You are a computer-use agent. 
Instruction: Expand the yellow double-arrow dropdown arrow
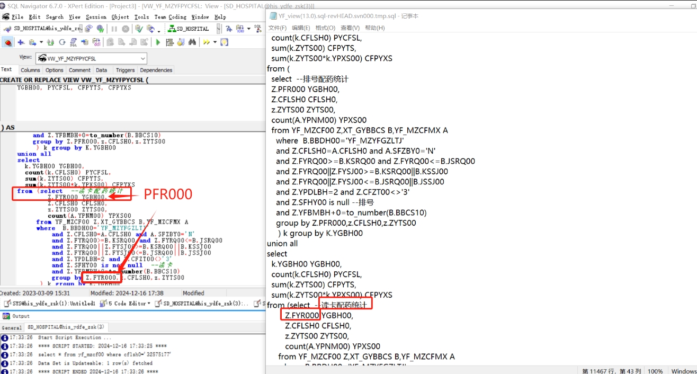(214, 42)
